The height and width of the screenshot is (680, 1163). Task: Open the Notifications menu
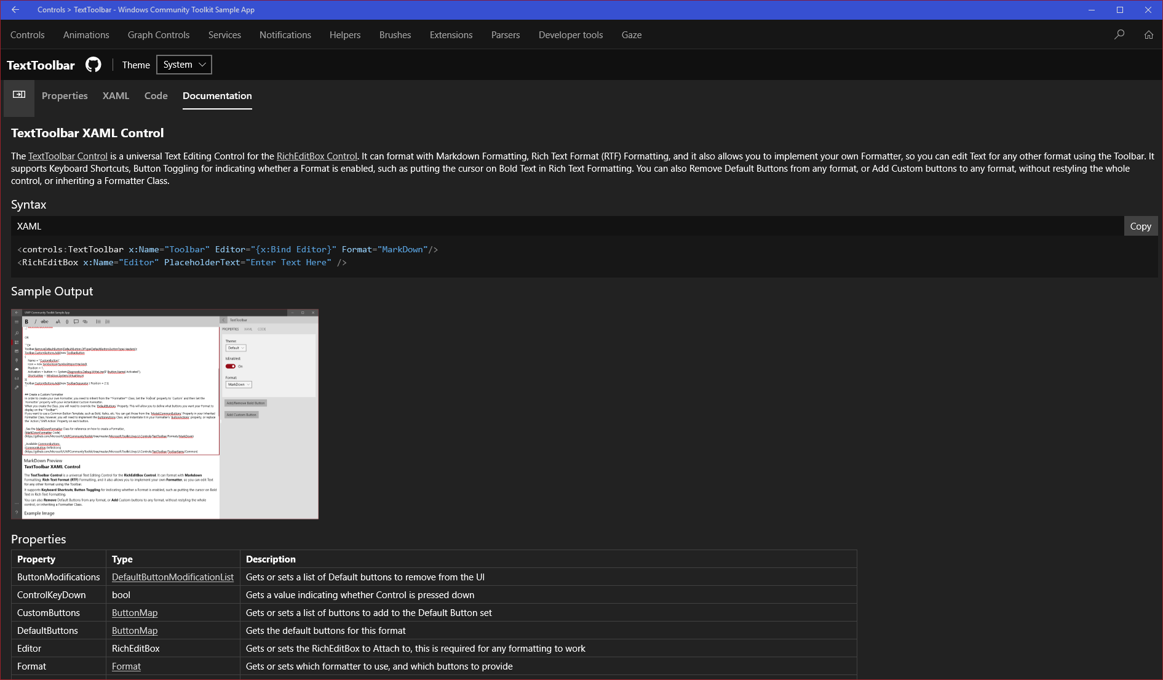coord(285,35)
